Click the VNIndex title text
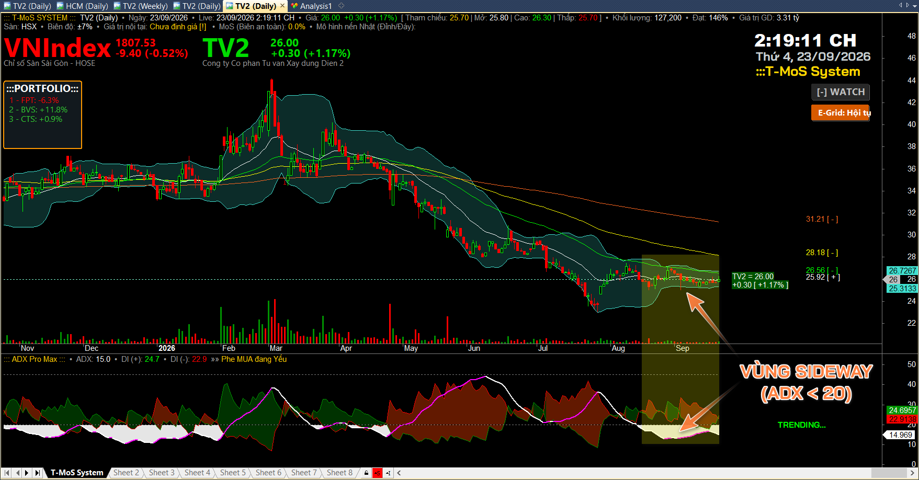 (x=58, y=48)
